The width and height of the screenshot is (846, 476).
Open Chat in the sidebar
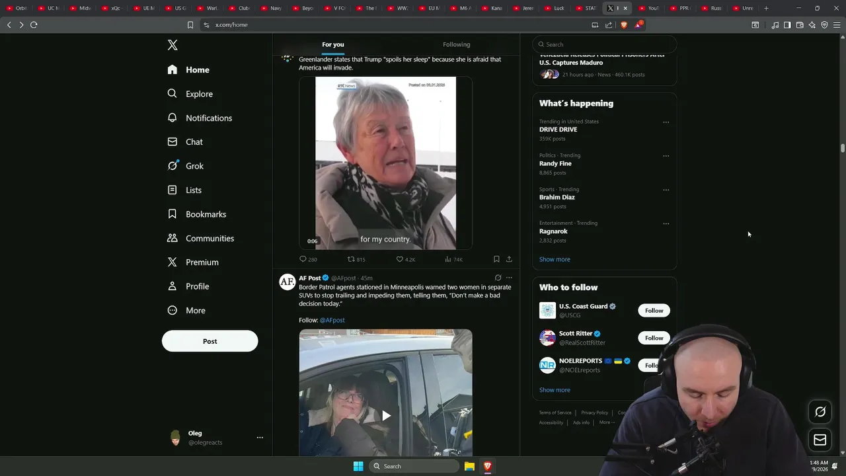pyautogui.click(x=185, y=141)
